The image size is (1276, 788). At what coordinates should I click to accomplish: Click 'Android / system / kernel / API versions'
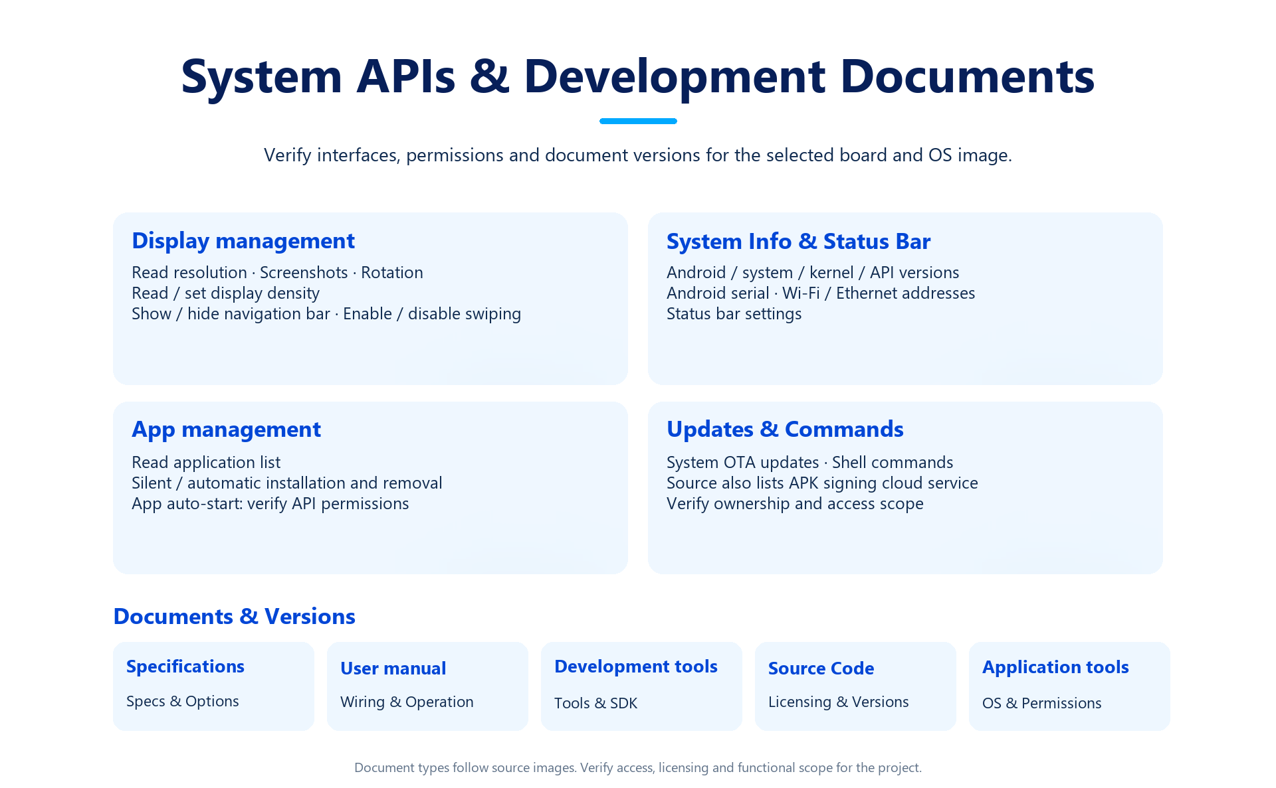coord(813,273)
